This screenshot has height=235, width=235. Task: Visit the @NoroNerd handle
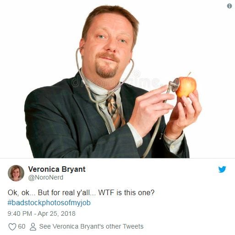pyautogui.click(x=46, y=177)
